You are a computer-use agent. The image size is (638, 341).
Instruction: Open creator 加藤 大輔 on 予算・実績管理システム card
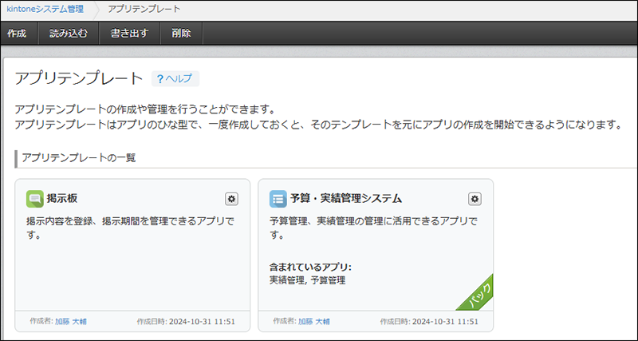[314, 321]
